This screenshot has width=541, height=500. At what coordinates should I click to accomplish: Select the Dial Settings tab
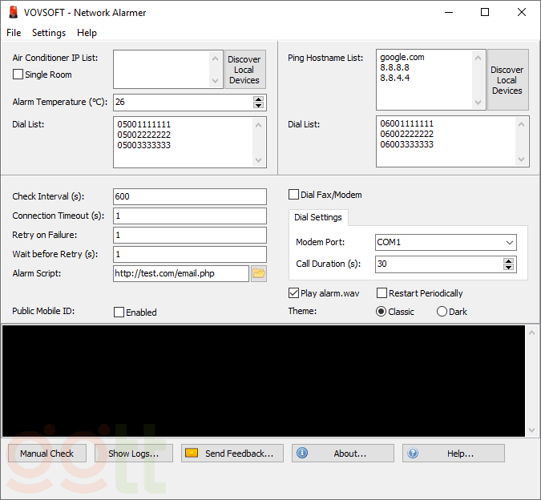(318, 217)
